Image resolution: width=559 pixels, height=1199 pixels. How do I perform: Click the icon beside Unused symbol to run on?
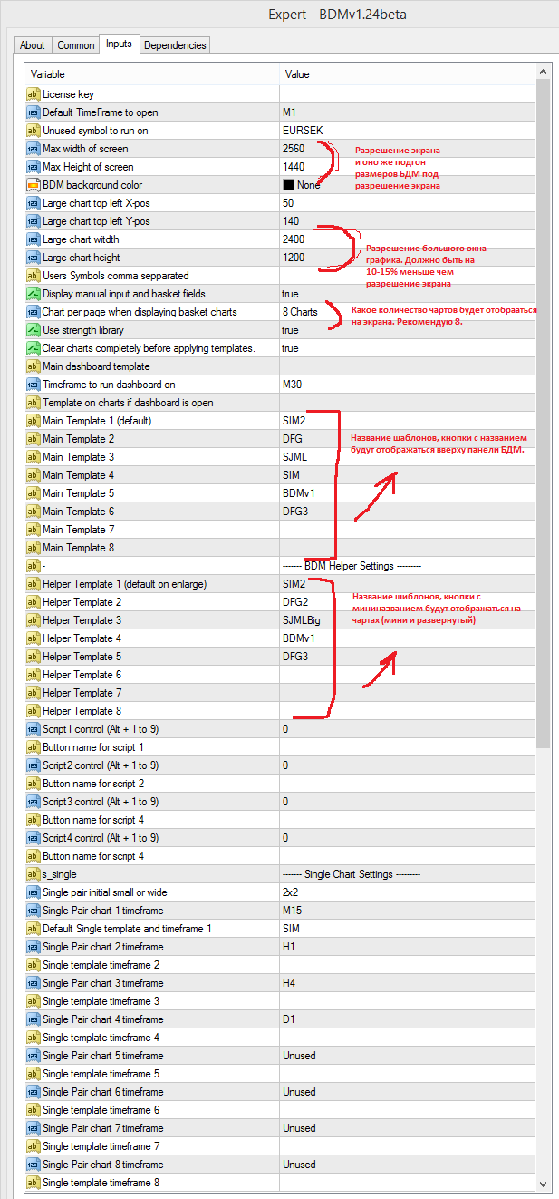click(33, 131)
